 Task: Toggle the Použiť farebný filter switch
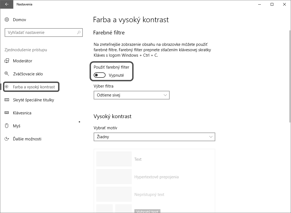coord(100,75)
